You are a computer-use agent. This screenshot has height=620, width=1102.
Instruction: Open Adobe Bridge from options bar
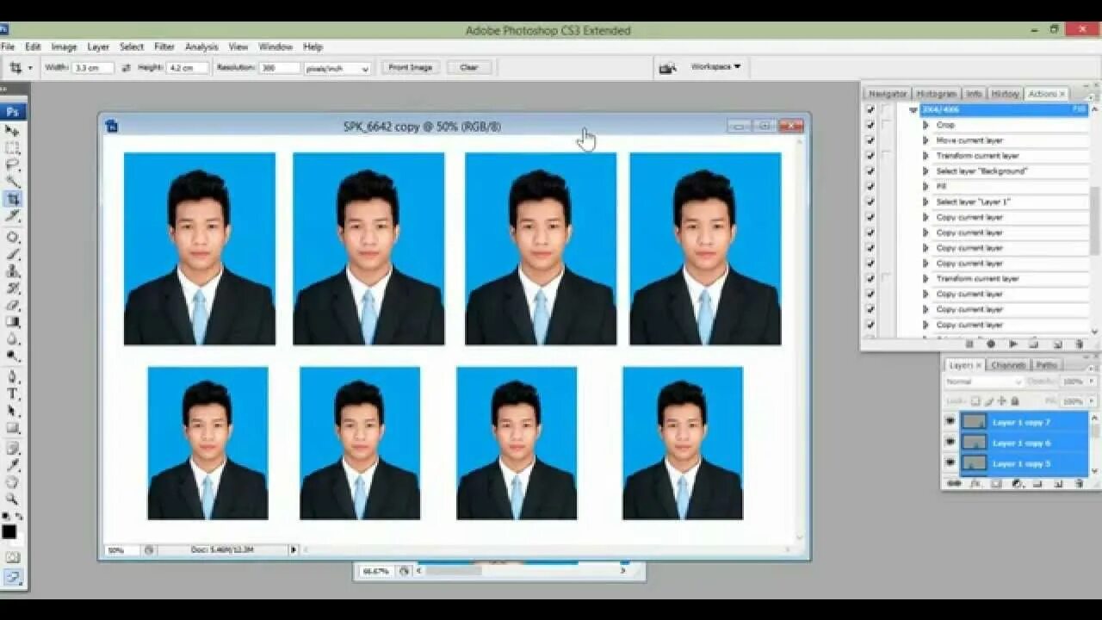(x=666, y=67)
